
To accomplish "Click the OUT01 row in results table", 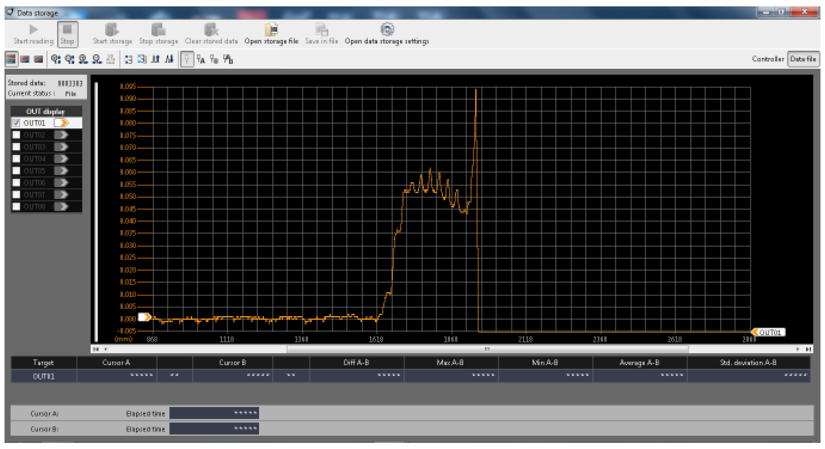I will click(44, 376).
